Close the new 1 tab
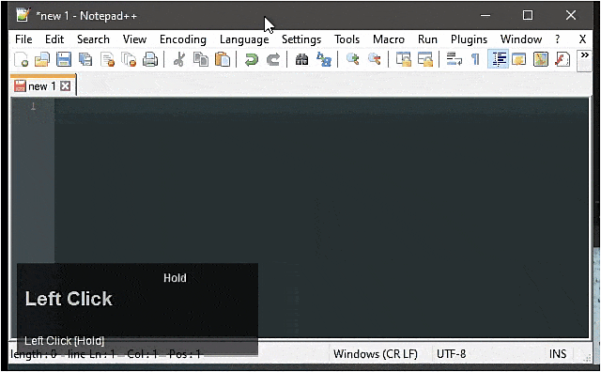 point(66,85)
